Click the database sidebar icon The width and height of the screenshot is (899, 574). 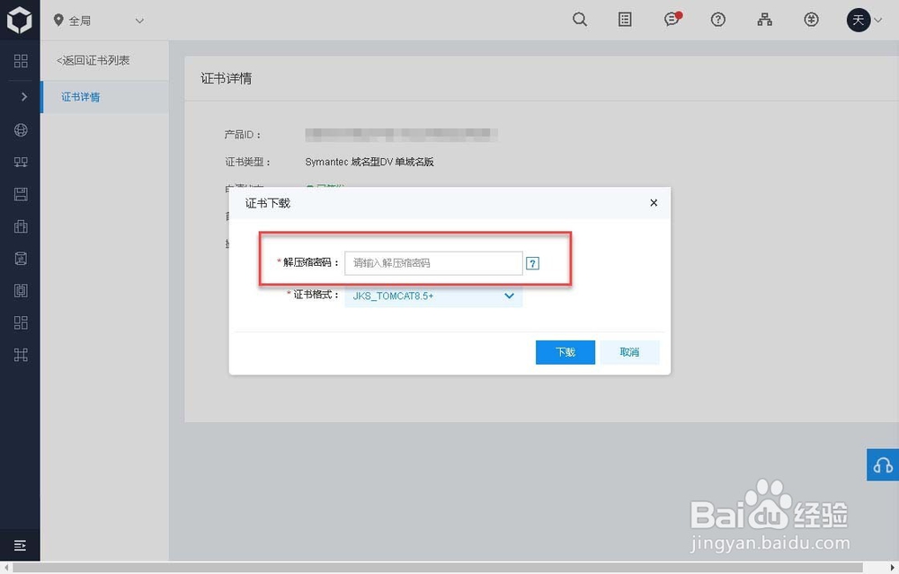click(21, 259)
